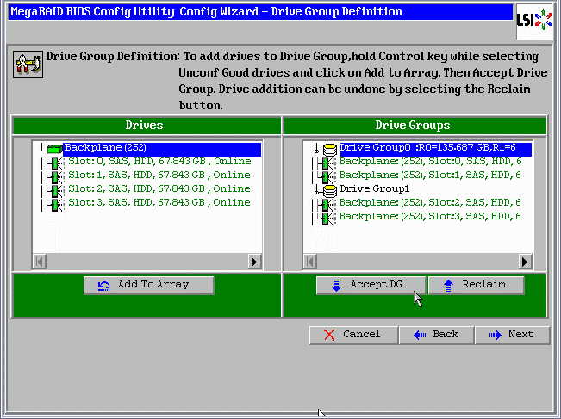Image resolution: width=561 pixels, height=419 pixels.
Task: Click Reclaim to undo drive addition
Action: [477, 285]
